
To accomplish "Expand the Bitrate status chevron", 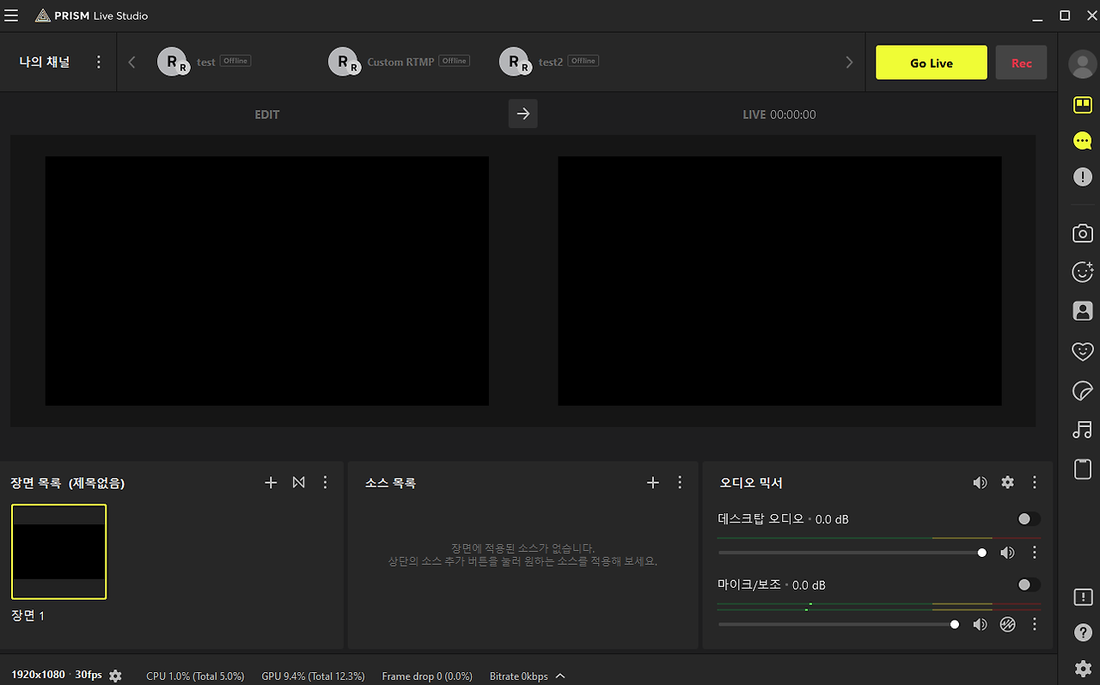I will point(560,676).
